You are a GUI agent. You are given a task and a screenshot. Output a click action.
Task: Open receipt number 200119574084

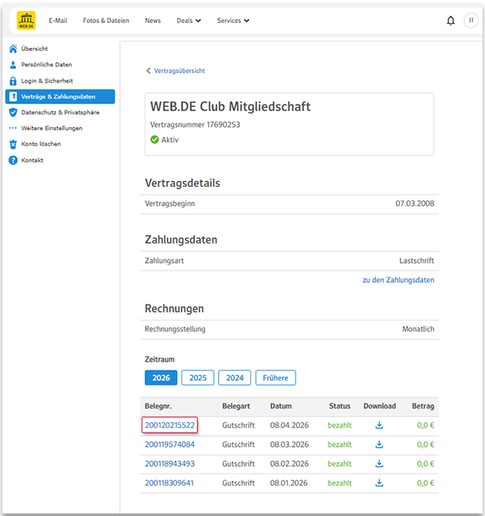click(x=170, y=444)
